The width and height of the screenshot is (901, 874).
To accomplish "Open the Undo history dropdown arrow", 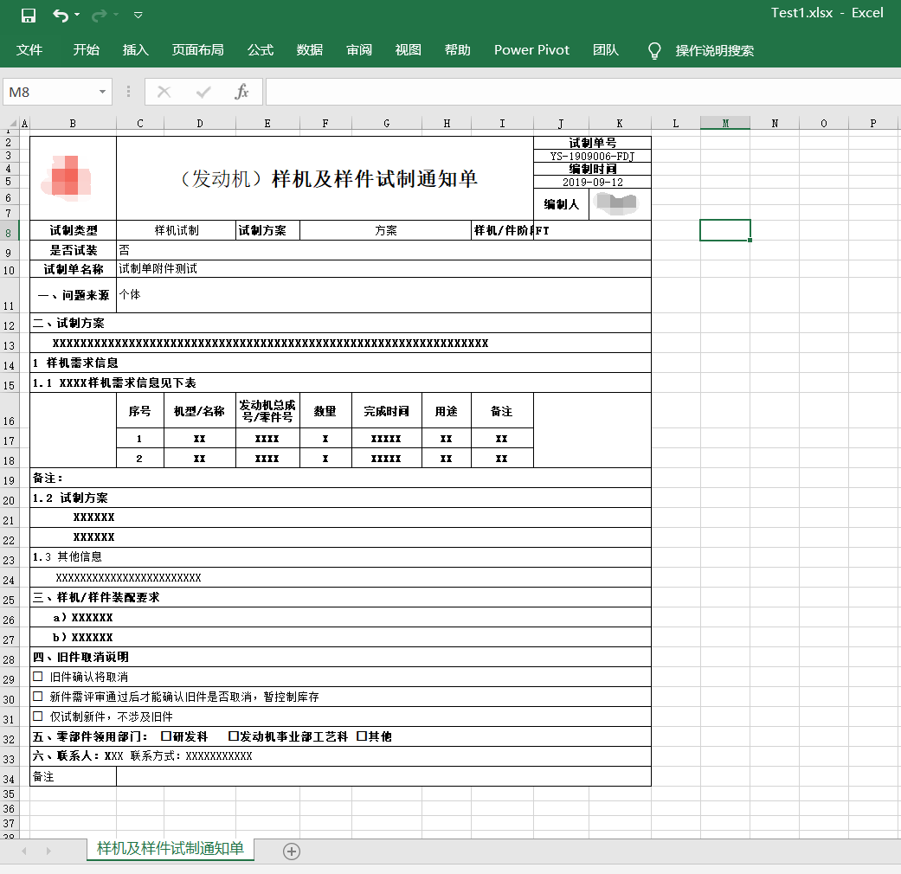I will tap(77, 15).
